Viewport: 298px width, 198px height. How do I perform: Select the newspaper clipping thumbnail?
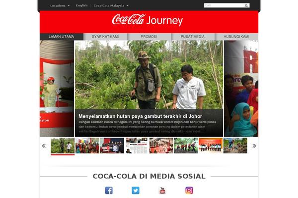click(137, 146)
